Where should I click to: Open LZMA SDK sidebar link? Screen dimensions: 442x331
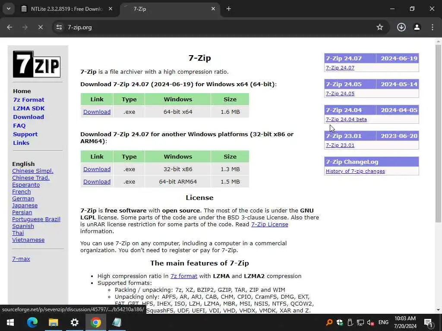[x=29, y=108]
